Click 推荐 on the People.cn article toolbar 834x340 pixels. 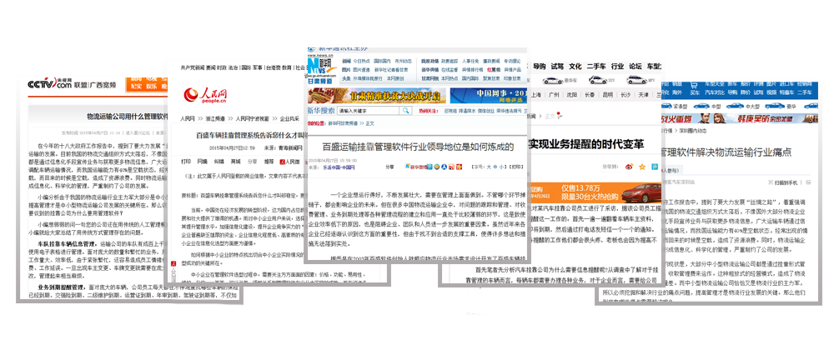(x=269, y=162)
